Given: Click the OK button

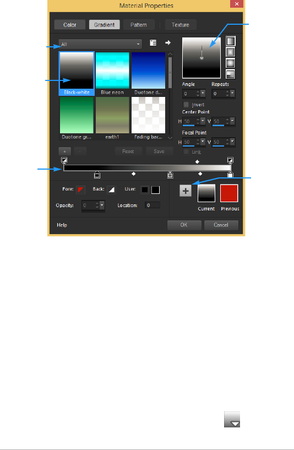Looking at the screenshot, I should pos(184,225).
